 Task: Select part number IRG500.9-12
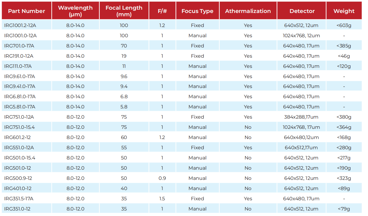tap(18, 178)
